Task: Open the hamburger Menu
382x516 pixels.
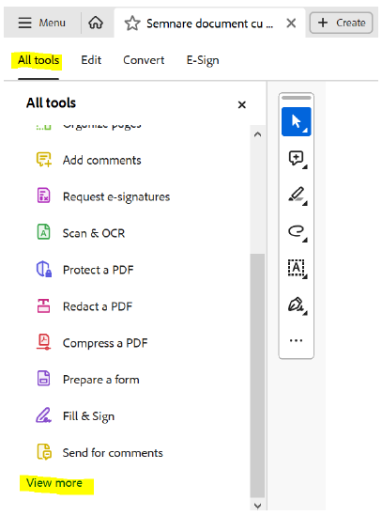Action: coord(41,23)
